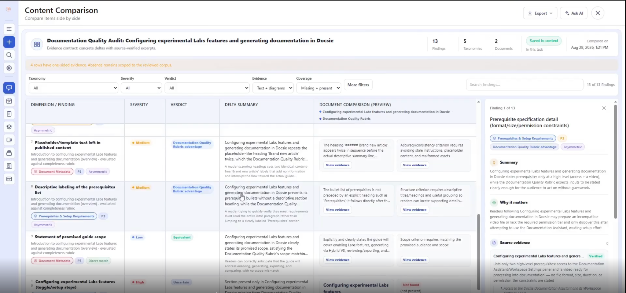Click the Verdict column header in the table

point(179,105)
